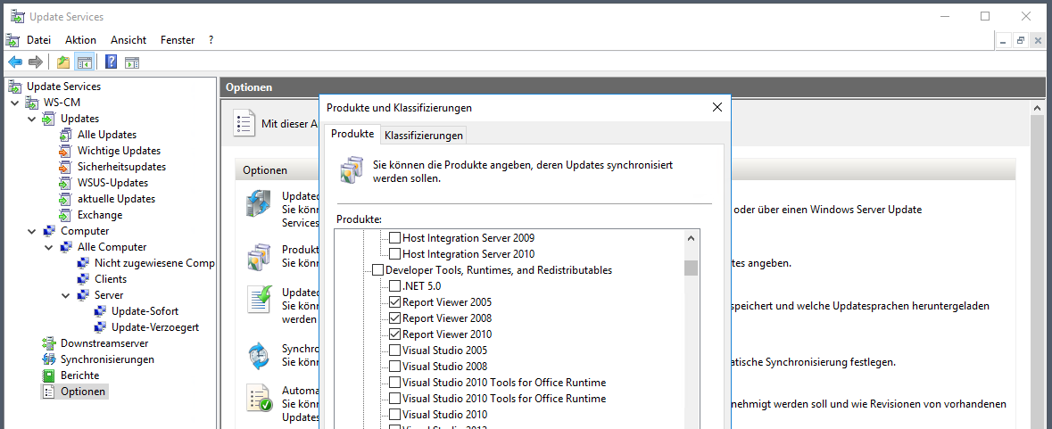This screenshot has height=429, width=1052.
Task: Click the Forward arrow toolbar icon
Action: click(35, 62)
